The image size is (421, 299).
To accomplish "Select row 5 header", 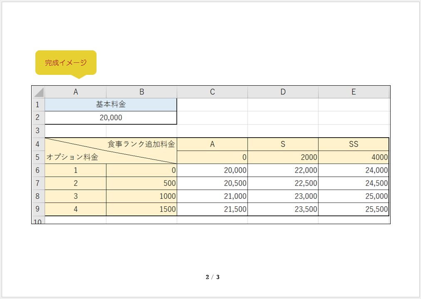I will click(x=38, y=157).
